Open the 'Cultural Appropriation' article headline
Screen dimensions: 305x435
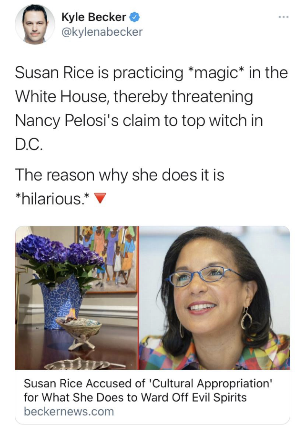(x=148, y=390)
